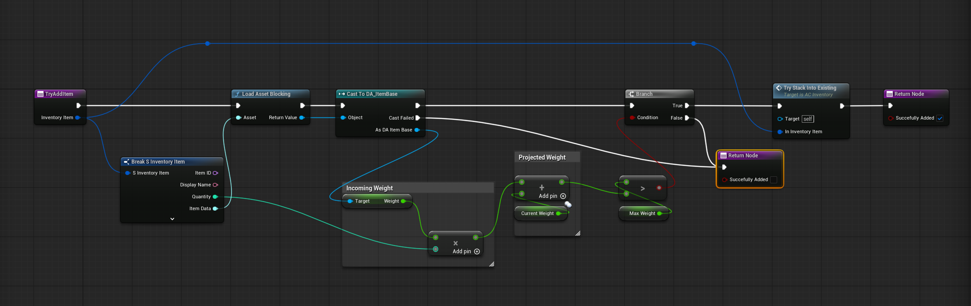The width and height of the screenshot is (971, 306).
Task: Click selected Return Node exec input pin
Action: click(x=724, y=167)
